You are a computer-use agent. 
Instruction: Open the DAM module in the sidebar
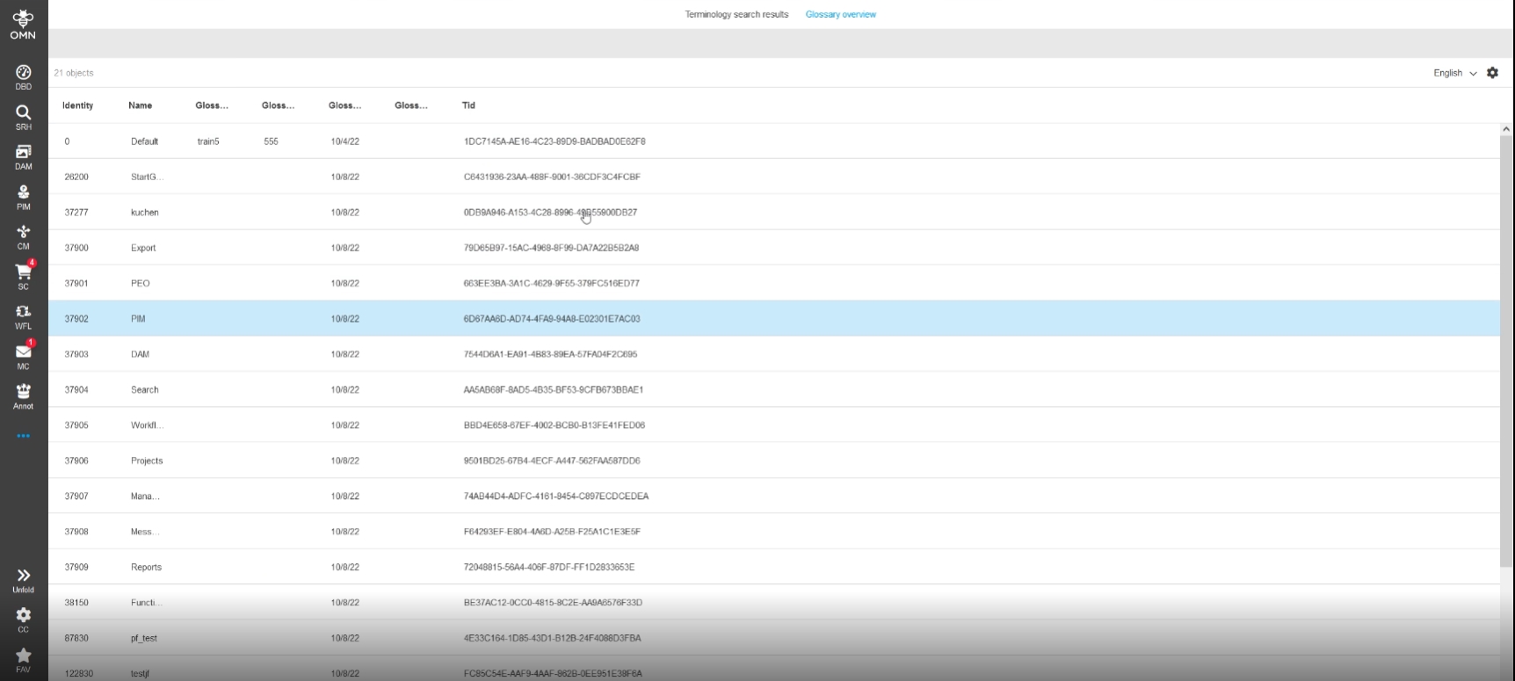coord(24,157)
